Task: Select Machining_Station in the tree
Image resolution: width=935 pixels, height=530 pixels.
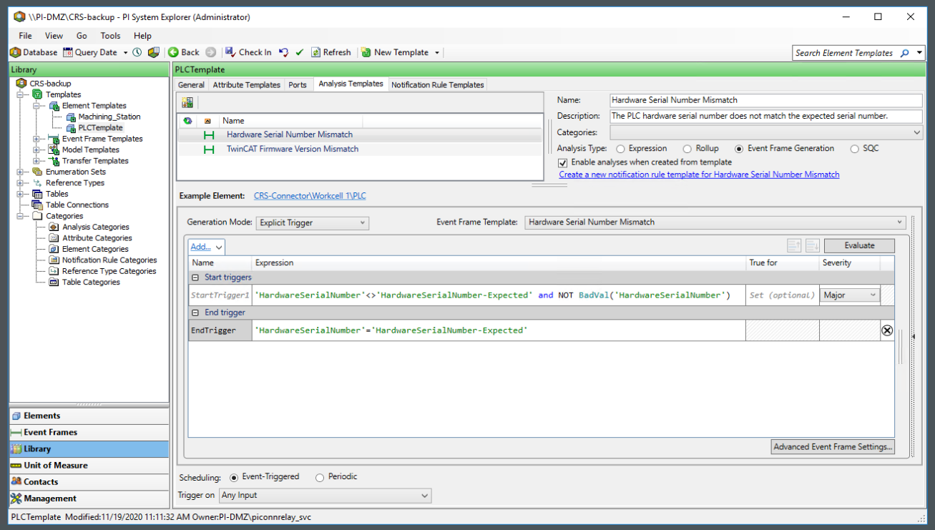Action: (x=109, y=117)
